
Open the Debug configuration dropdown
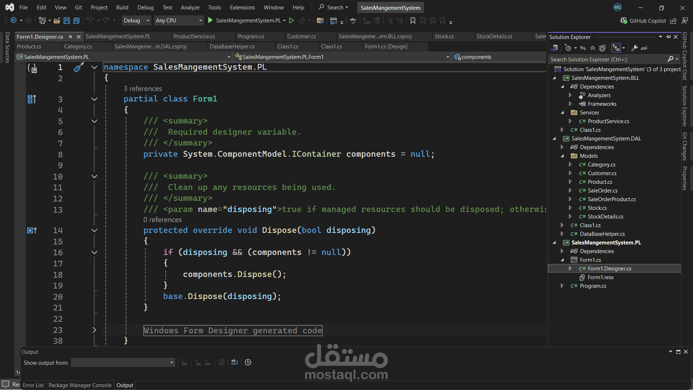136,21
